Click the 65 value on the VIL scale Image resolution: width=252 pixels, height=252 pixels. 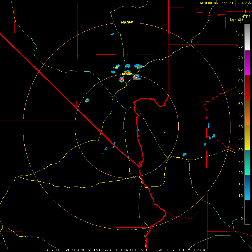click(x=241, y=69)
